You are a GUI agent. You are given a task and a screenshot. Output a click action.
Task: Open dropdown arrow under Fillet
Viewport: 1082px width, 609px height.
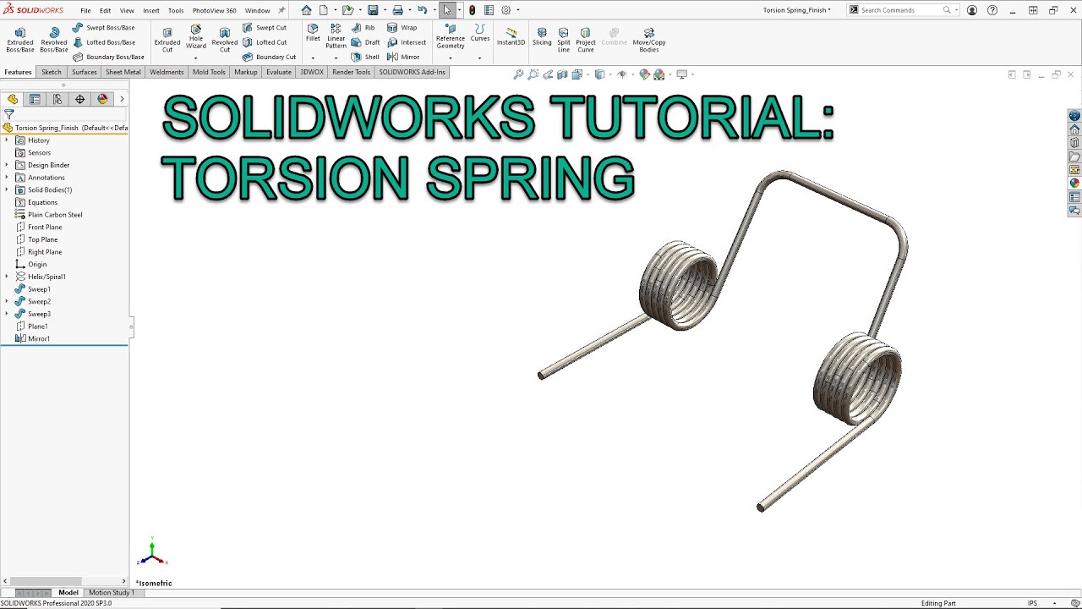pyautogui.click(x=313, y=58)
